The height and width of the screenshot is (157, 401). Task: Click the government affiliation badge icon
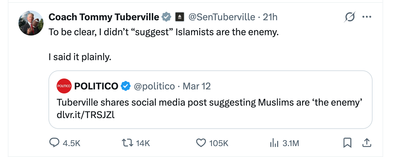tap(179, 17)
